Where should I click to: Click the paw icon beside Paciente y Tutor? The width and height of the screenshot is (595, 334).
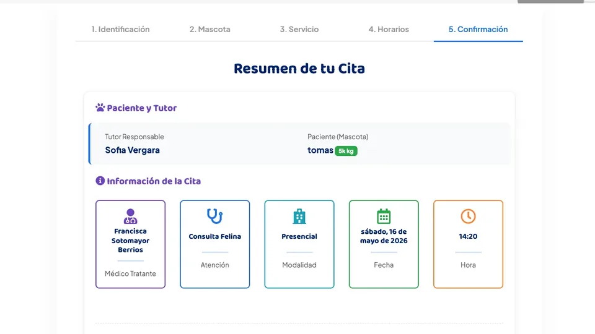point(100,108)
